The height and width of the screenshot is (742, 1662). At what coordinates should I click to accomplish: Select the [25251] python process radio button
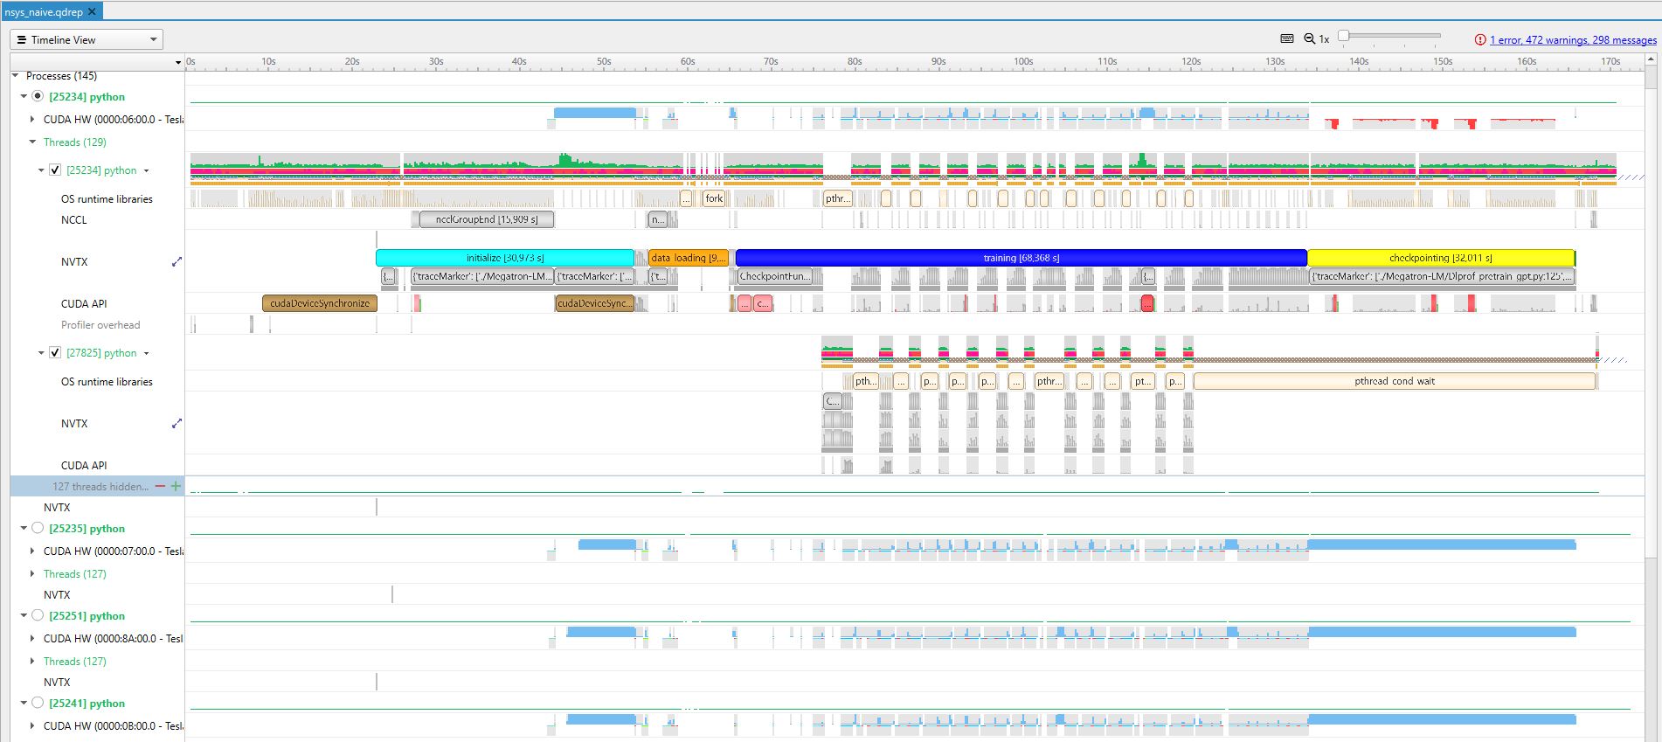tap(38, 615)
